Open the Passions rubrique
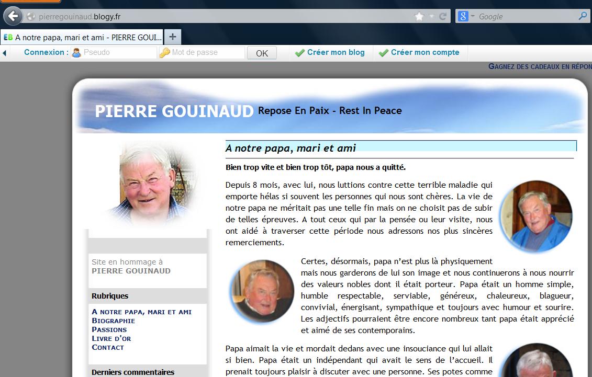Image resolution: width=592 pixels, height=377 pixels. [109, 329]
